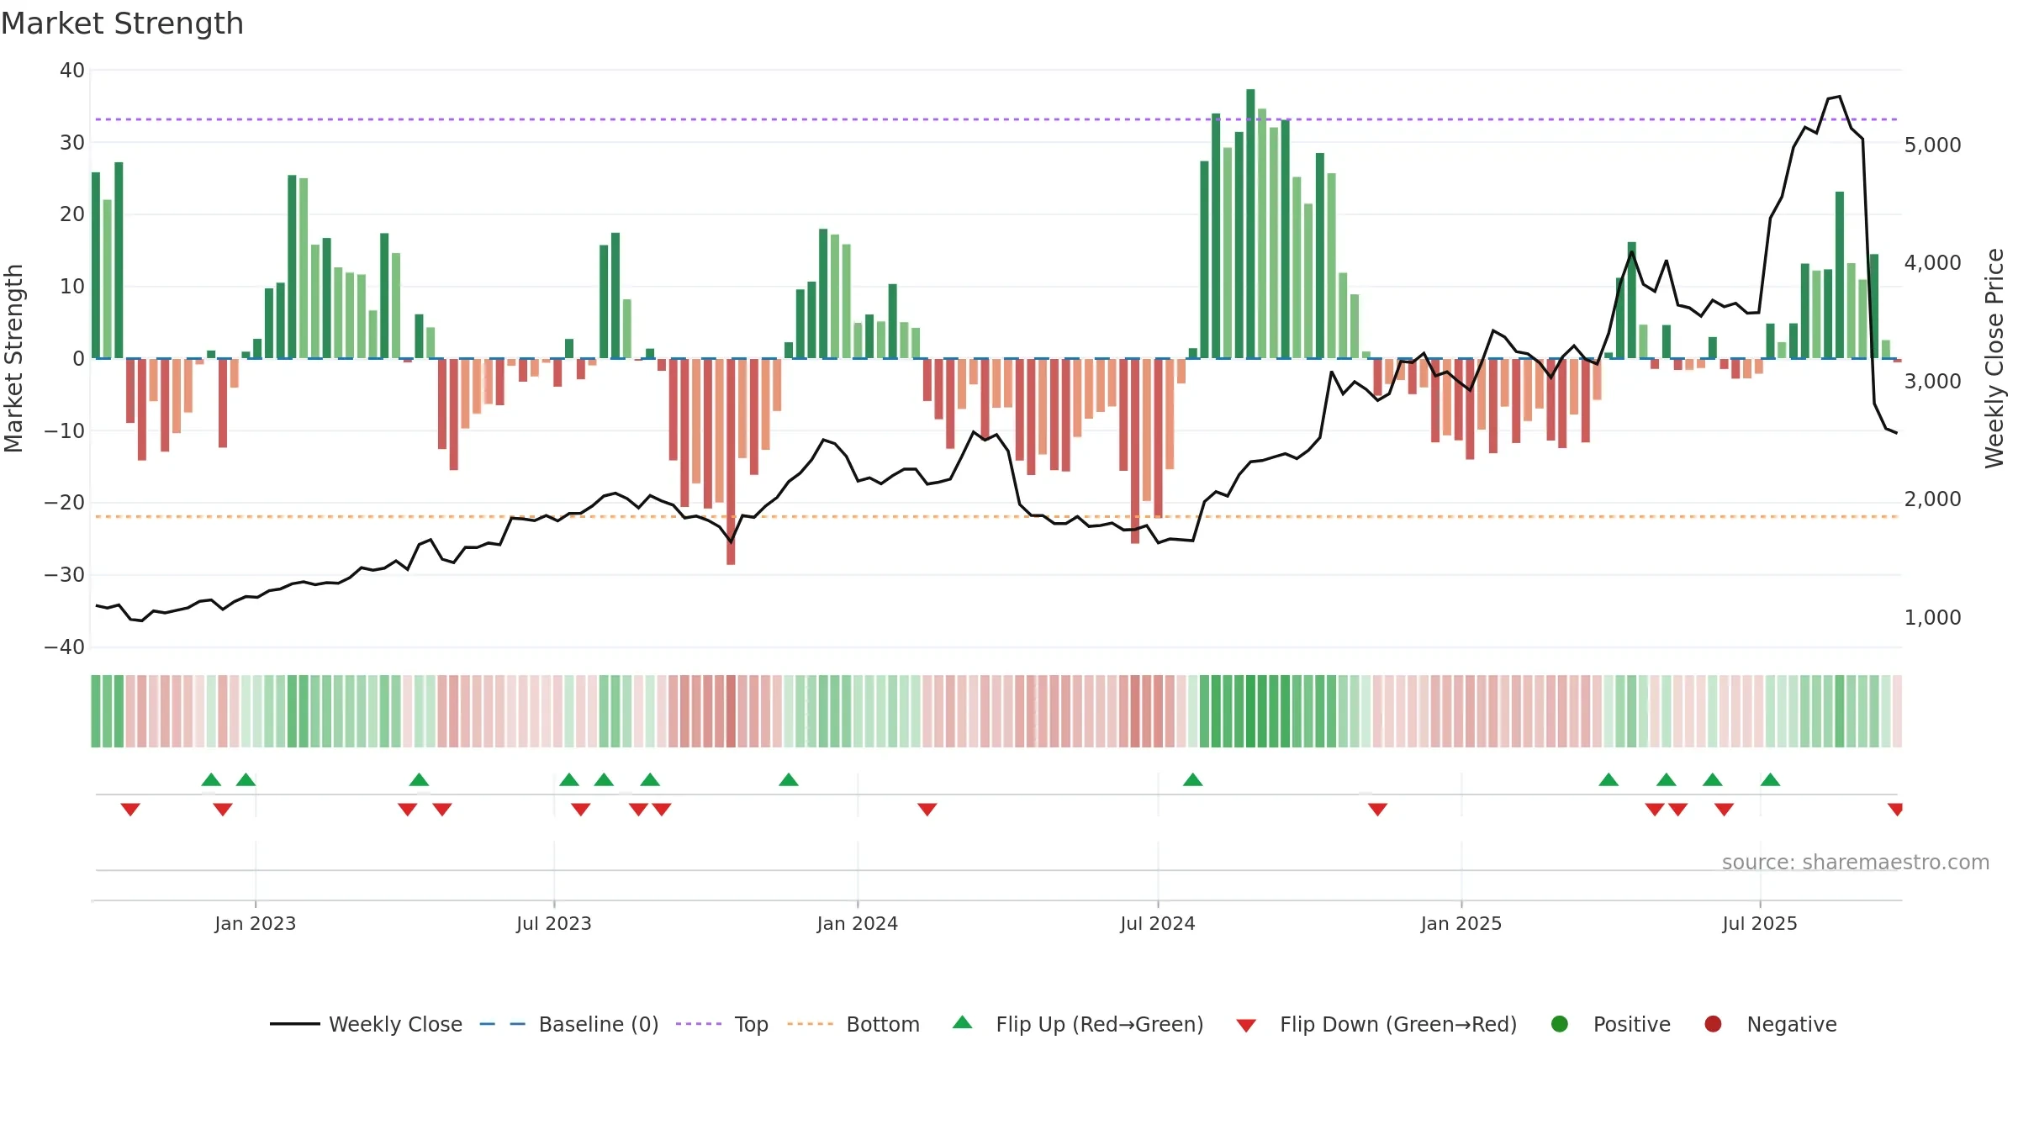The width and height of the screenshot is (2018, 1135).
Task: Toggle the Baseline (0) legend entry
Action: [x=569, y=1024]
